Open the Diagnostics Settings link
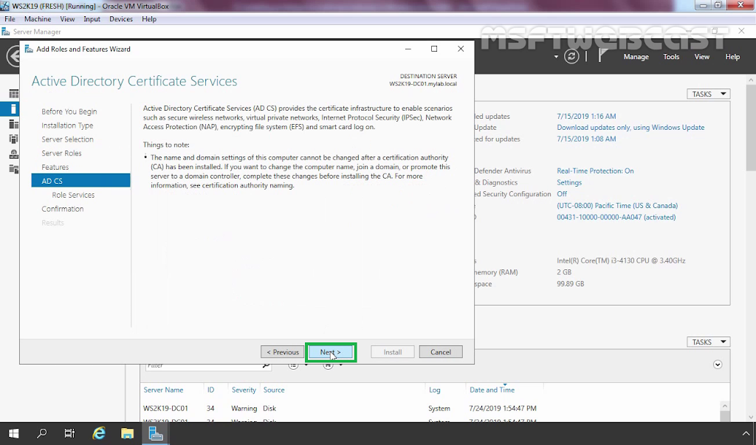756x445 pixels. point(569,182)
